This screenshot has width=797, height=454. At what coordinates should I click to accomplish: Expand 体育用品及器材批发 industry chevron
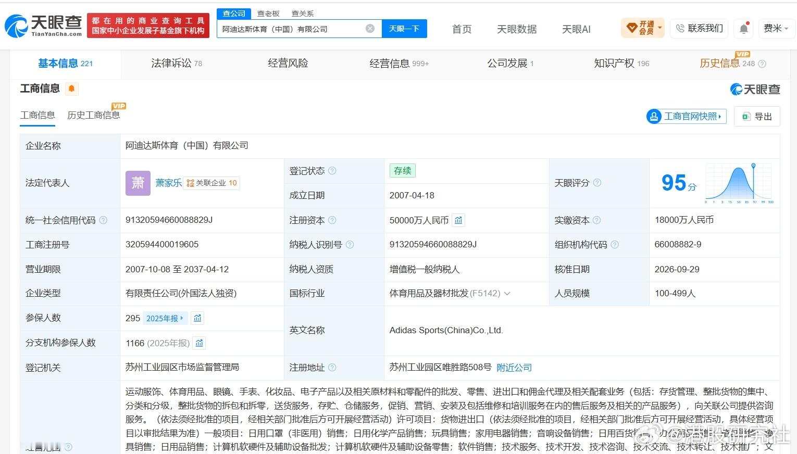pyautogui.click(x=507, y=294)
